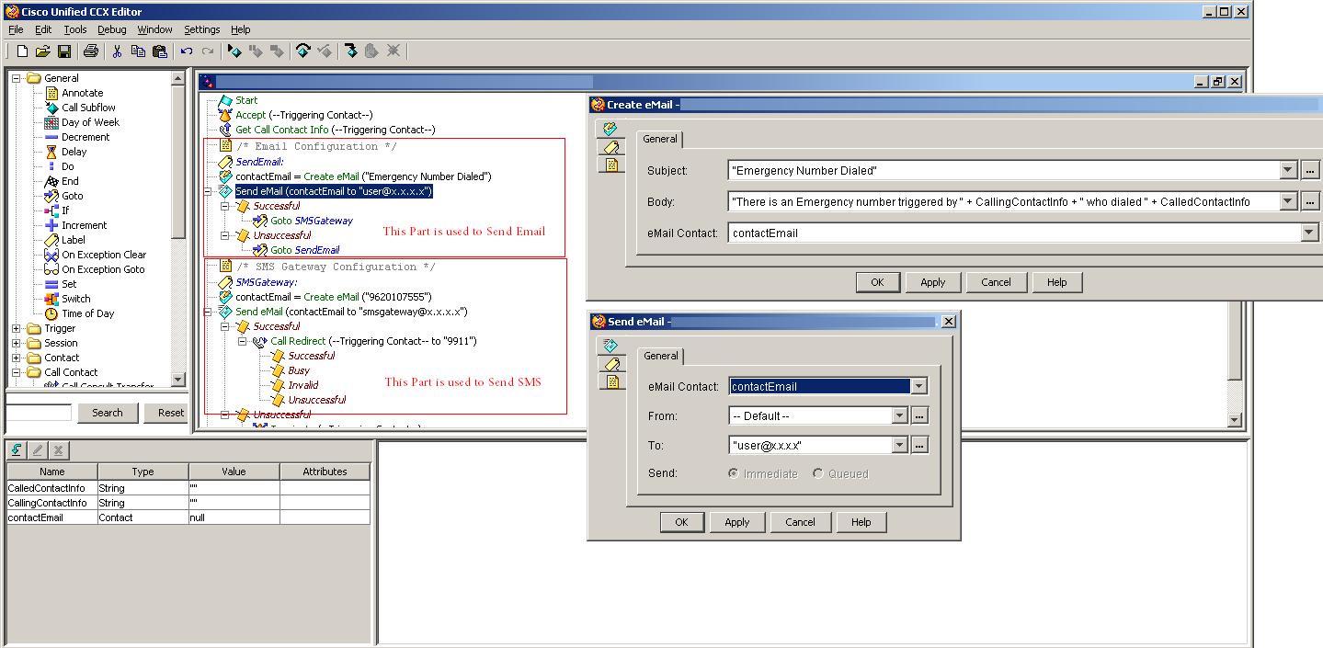Open the Subject dropdown in Create eMail
Viewport: 1323px width, 648px height.
pos(1287,171)
